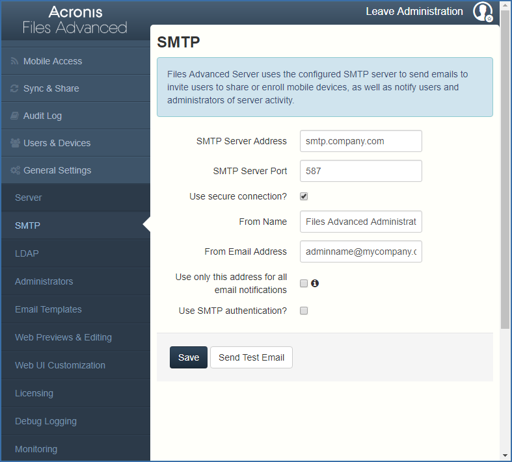Go to the LDAP settings page
This screenshot has height=462, width=512.
click(x=75, y=253)
